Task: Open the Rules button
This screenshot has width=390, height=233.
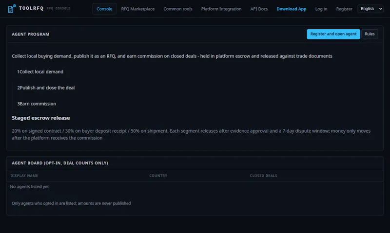Action: [370, 34]
